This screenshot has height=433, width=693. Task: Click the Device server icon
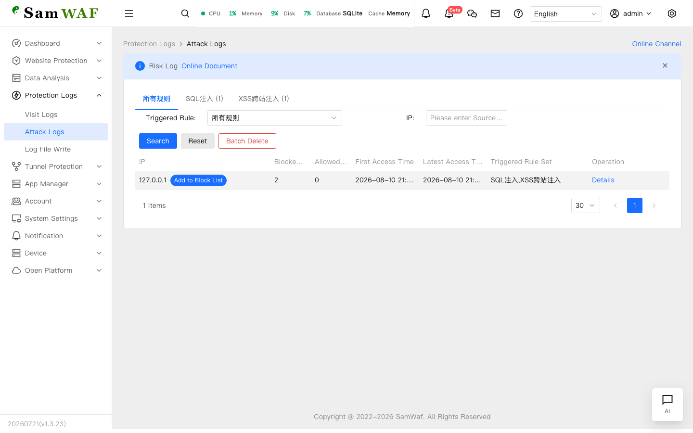point(16,253)
